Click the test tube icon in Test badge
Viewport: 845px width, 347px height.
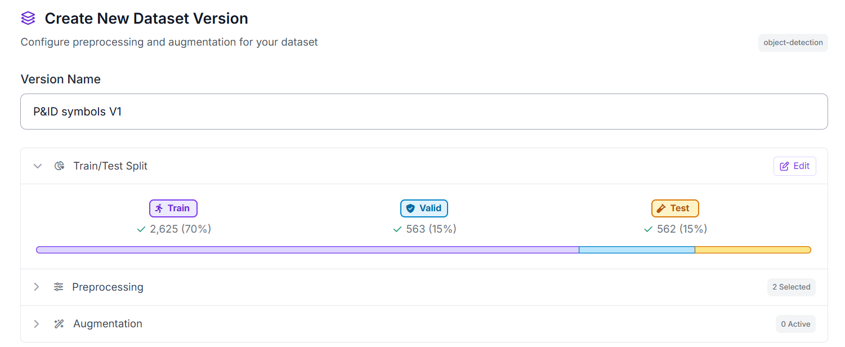(661, 208)
